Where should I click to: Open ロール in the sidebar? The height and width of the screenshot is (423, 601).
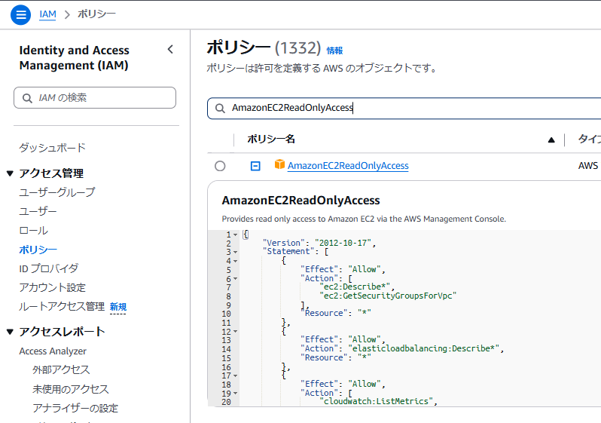pyautogui.click(x=33, y=230)
